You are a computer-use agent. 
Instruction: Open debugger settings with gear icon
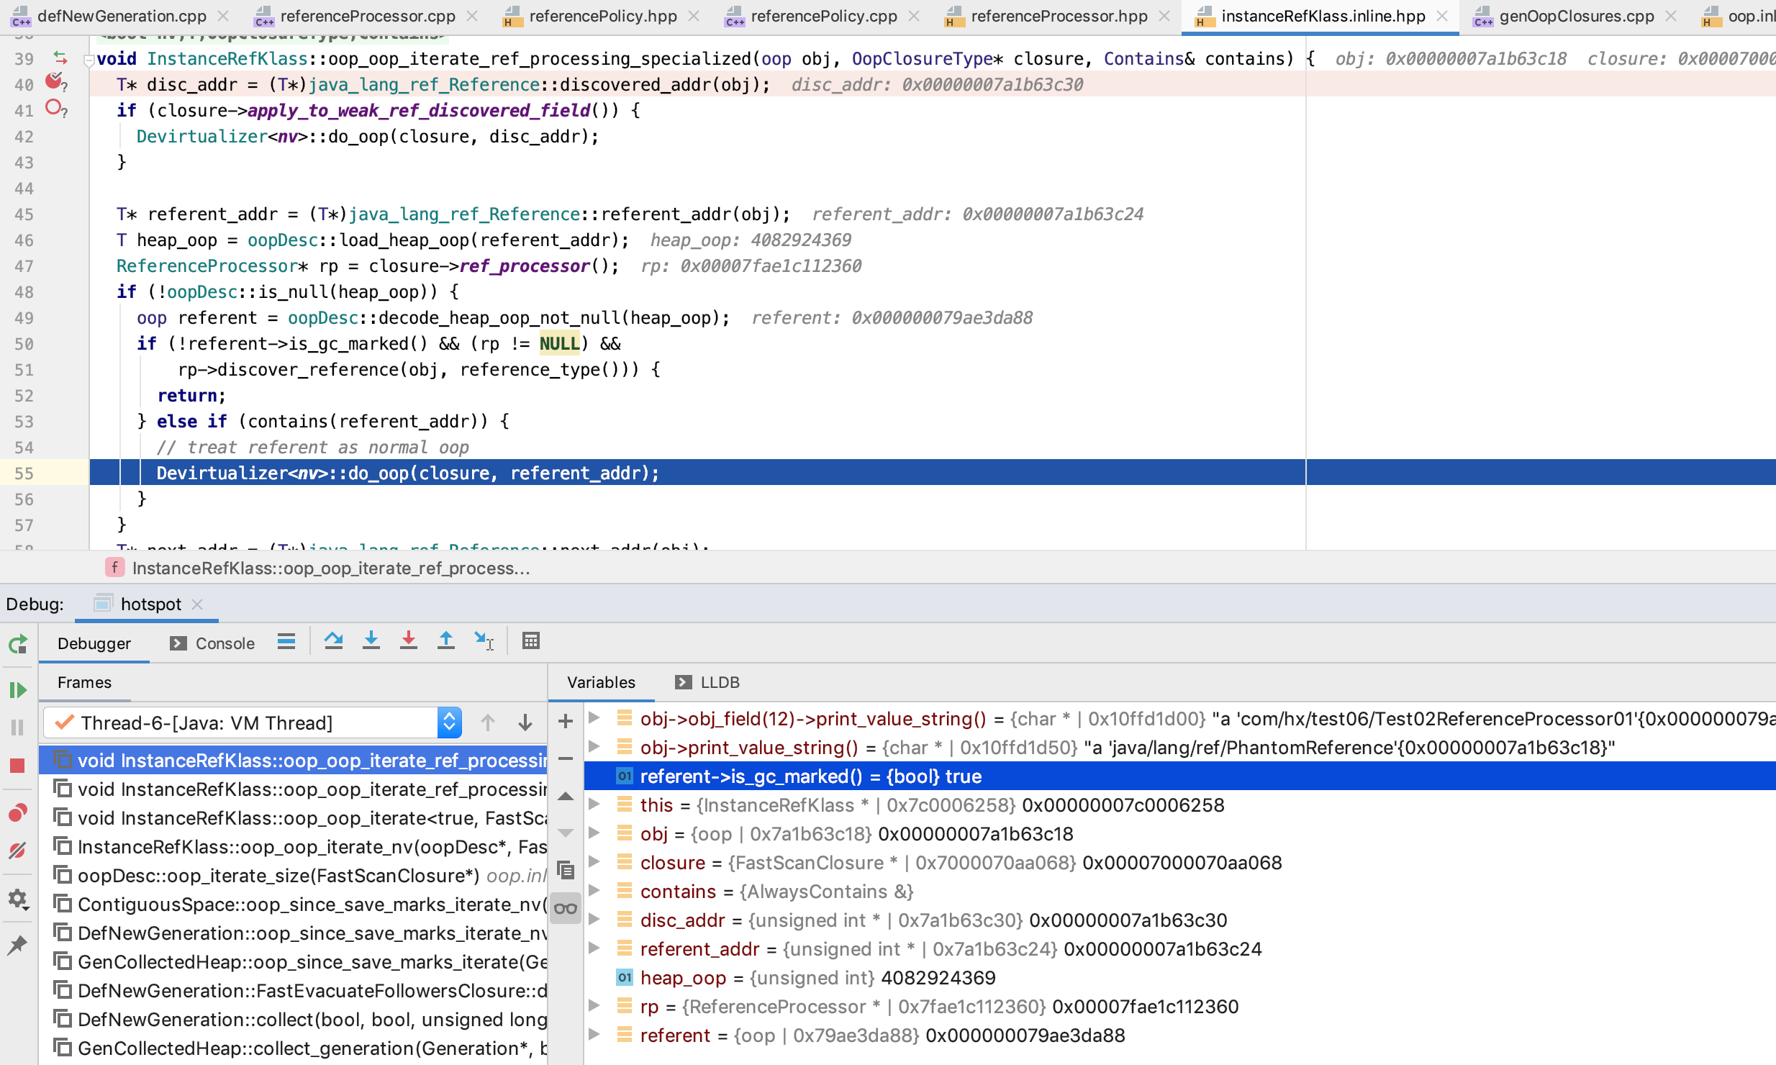(17, 898)
